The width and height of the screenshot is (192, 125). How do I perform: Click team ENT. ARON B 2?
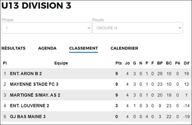(x=26, y=74)
